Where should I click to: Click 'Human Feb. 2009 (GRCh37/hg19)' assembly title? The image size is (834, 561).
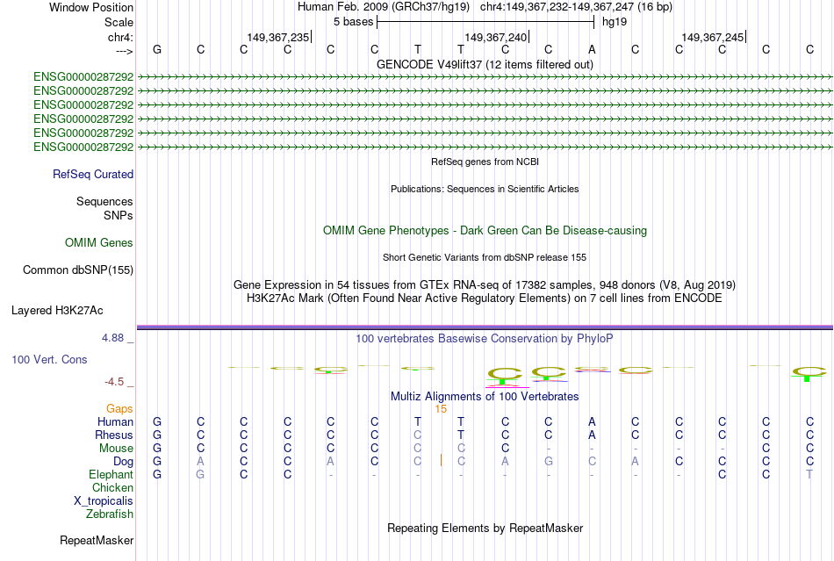pyautogui.click(x=384, y=7)
